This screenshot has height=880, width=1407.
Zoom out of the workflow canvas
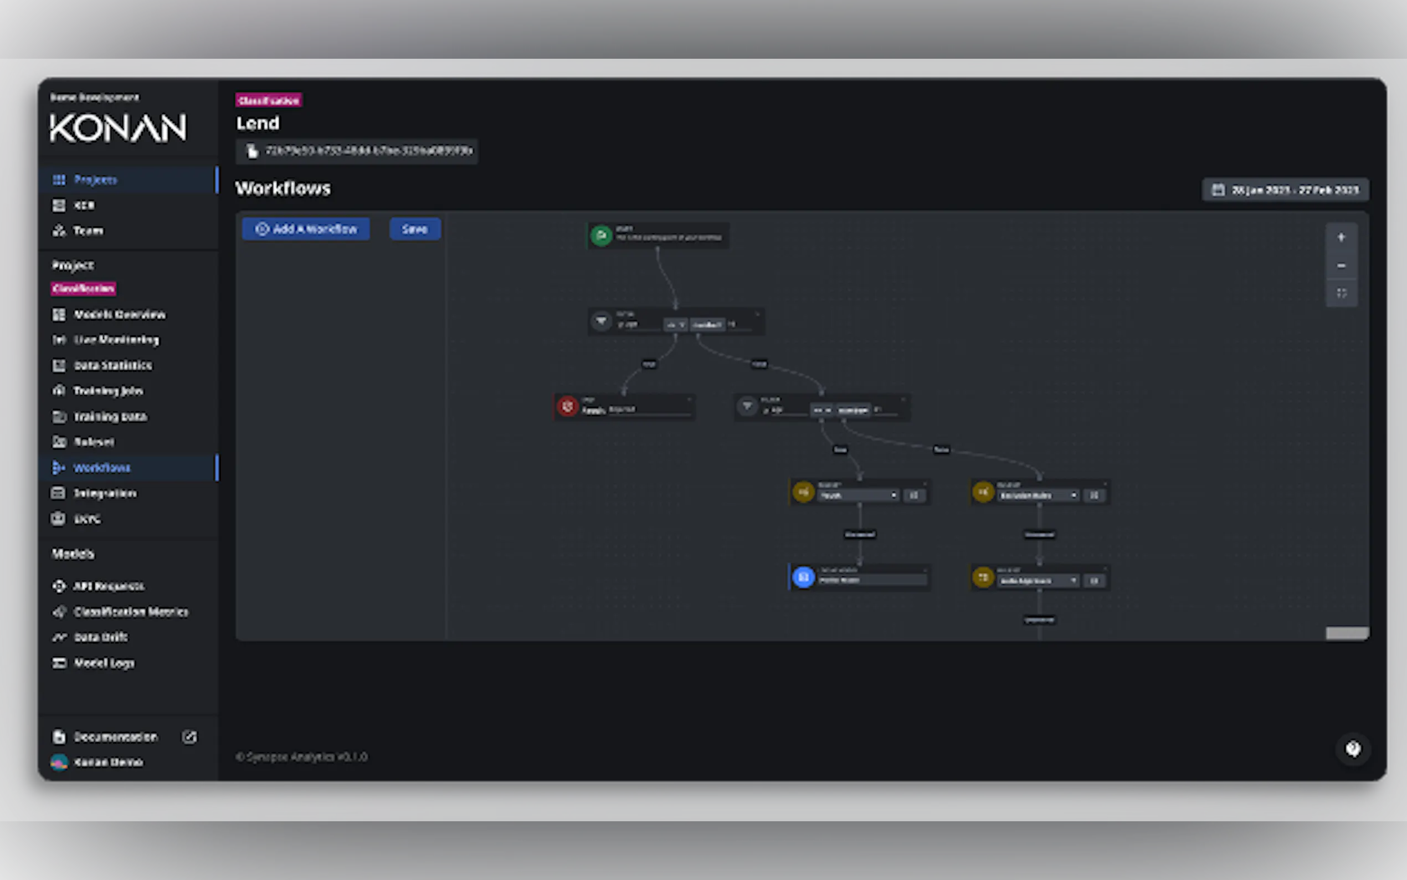click(1341, 265)
